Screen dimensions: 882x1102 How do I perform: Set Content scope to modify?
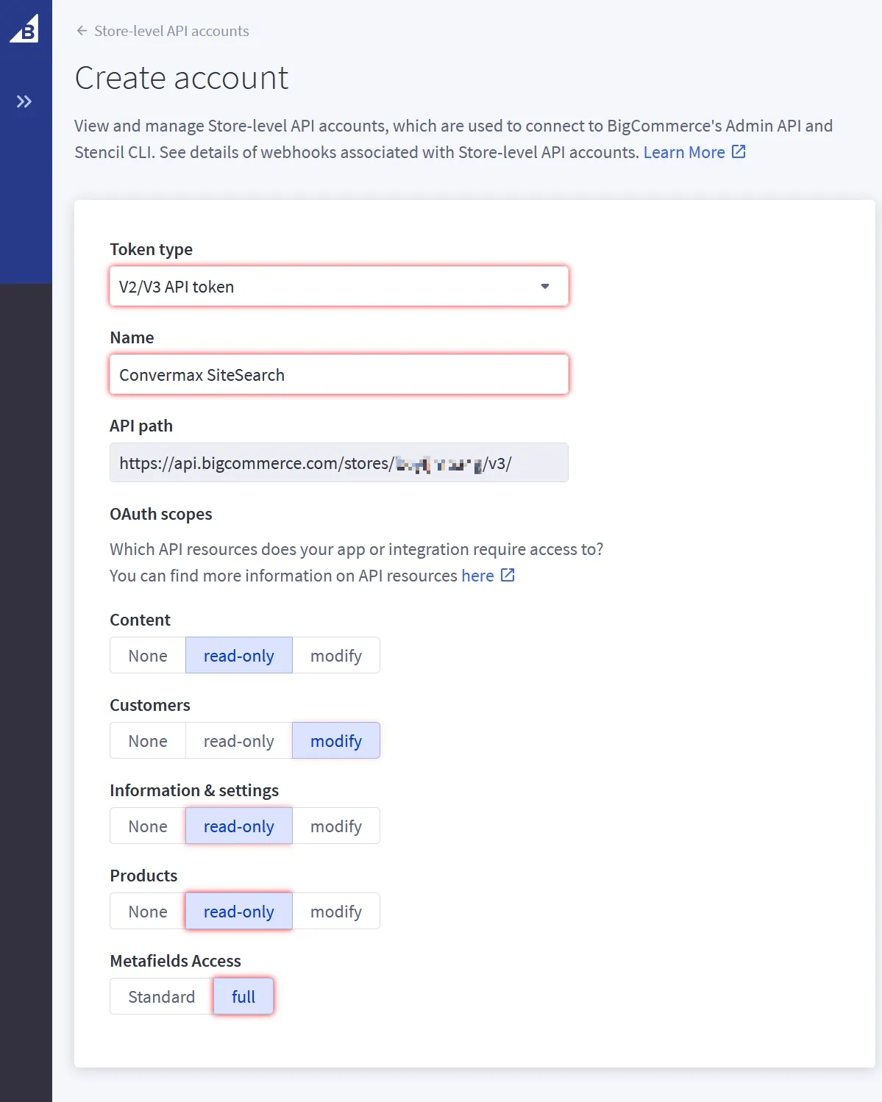[x=336, y=655]
